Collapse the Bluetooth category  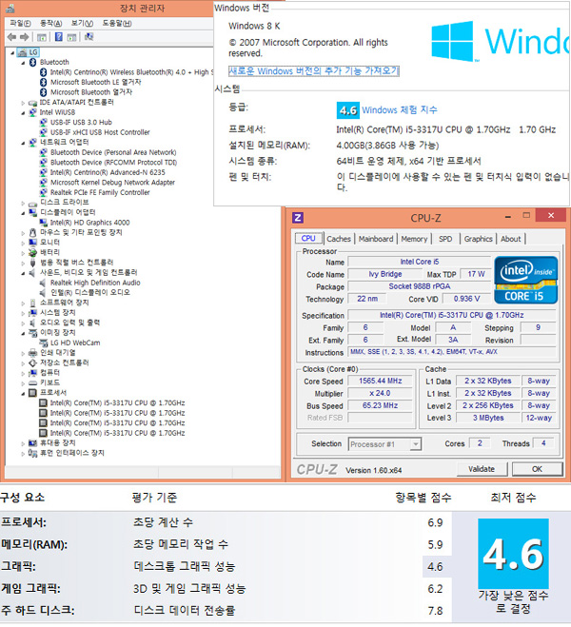pos(23,63)
